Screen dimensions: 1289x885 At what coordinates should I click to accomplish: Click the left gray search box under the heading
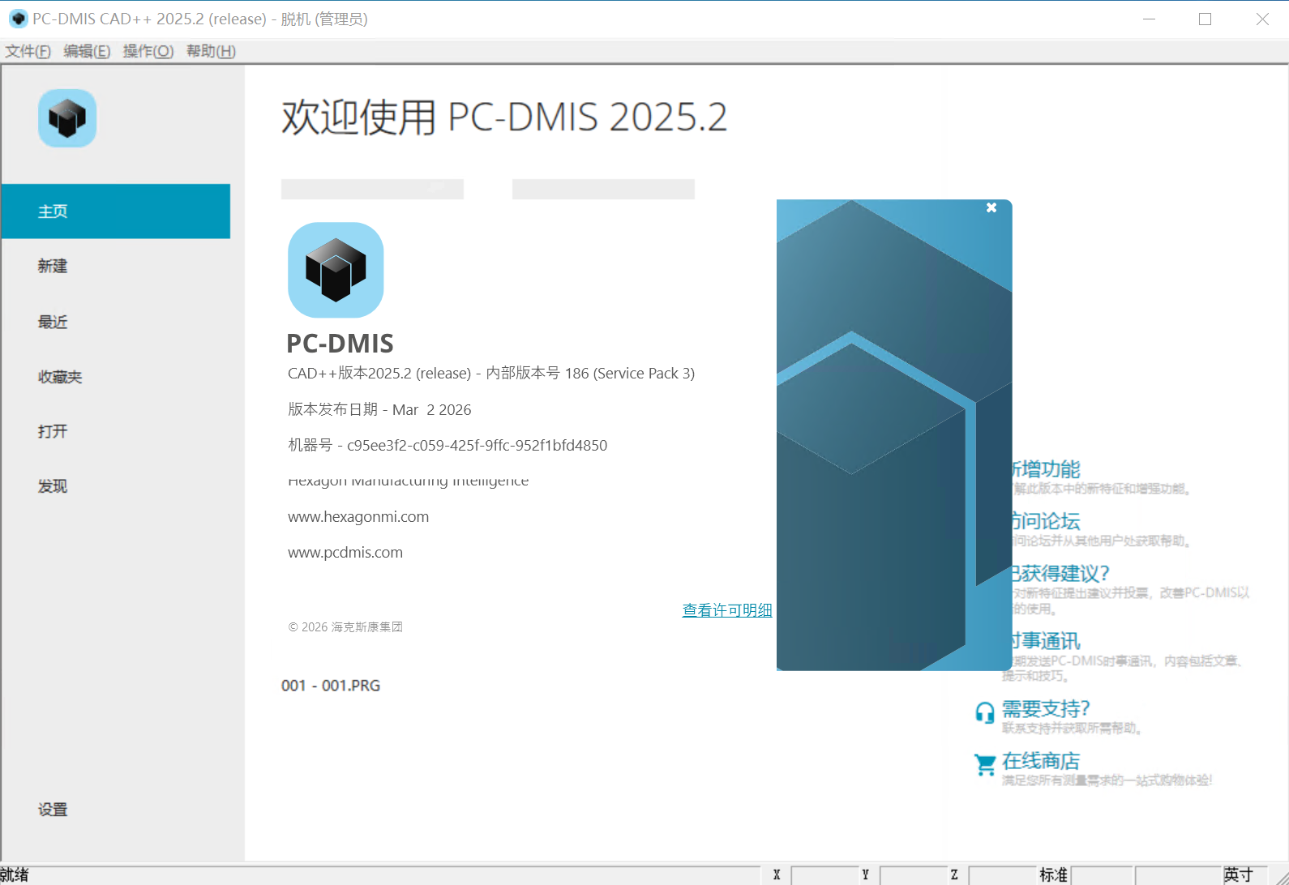tap(372, 189)
